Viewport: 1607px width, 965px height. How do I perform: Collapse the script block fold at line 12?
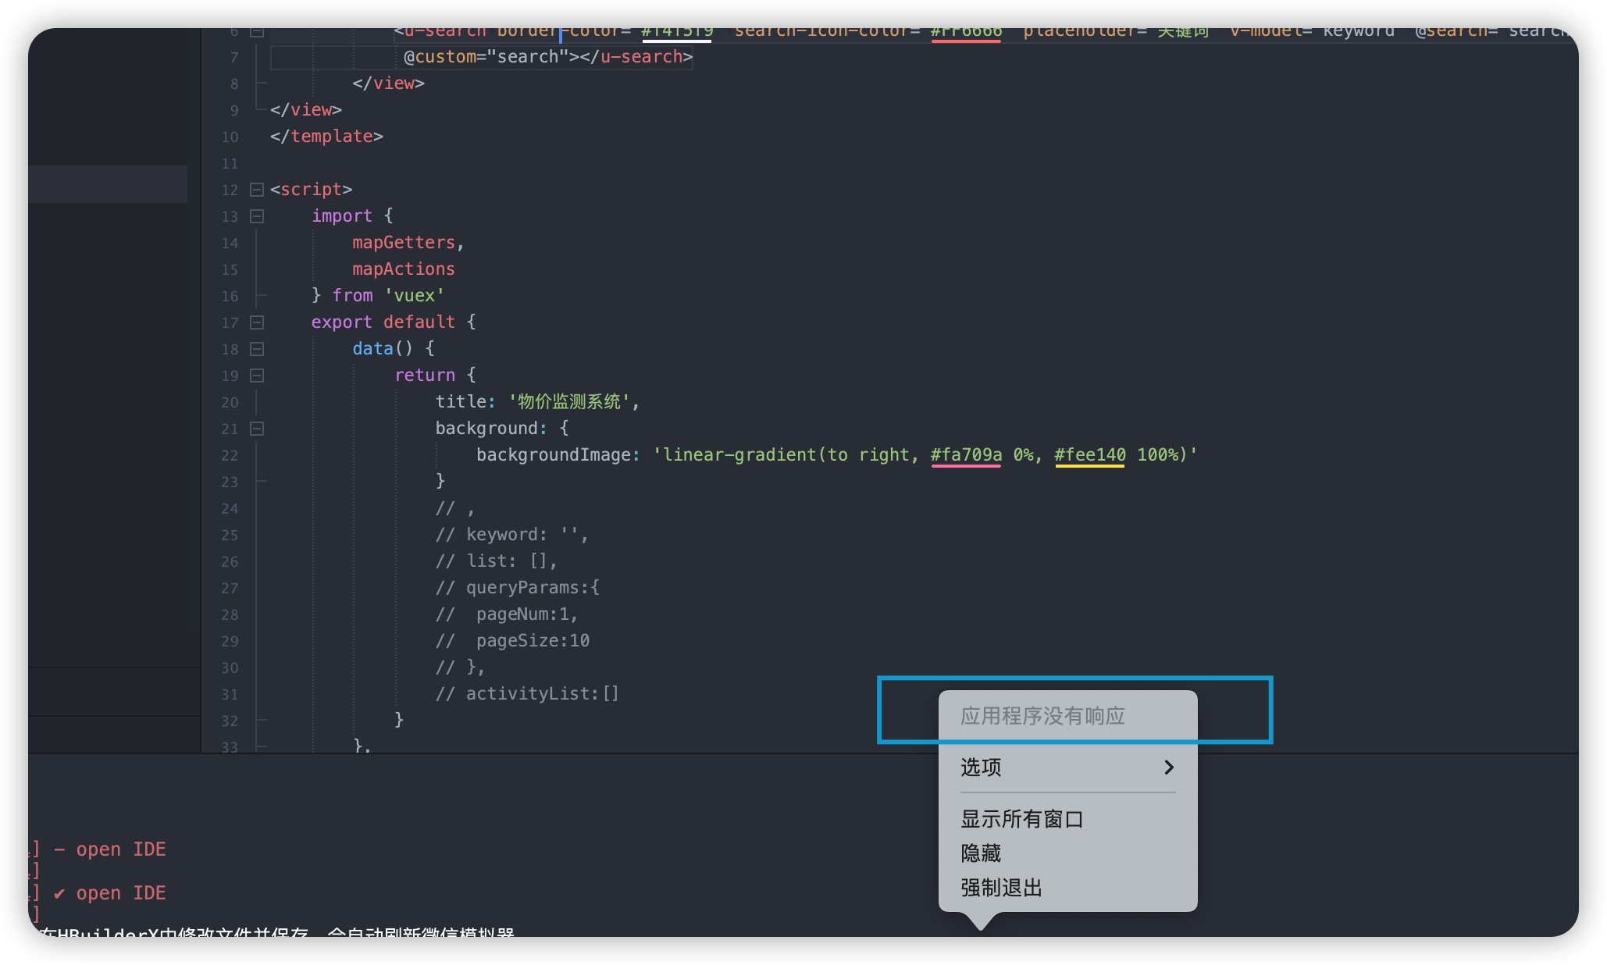click(257, 190)
